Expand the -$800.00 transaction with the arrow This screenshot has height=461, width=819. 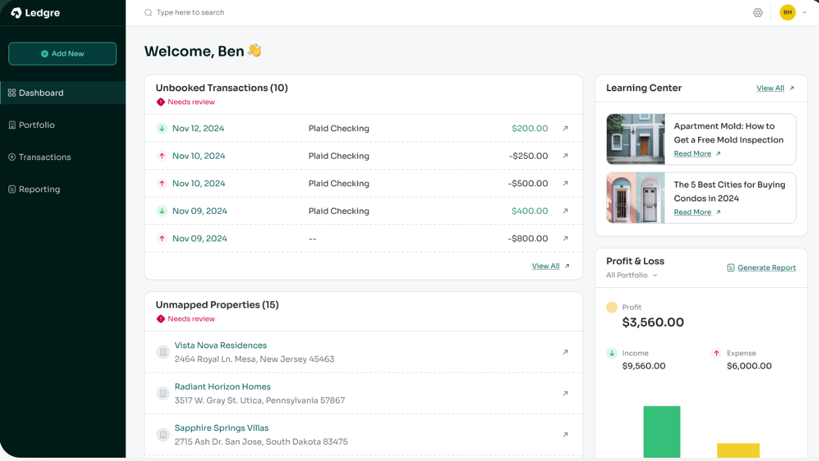point(565,239)
